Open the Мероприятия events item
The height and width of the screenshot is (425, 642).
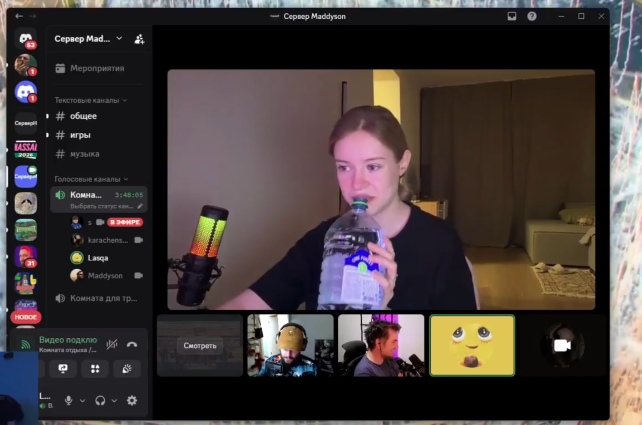(99, 68)
